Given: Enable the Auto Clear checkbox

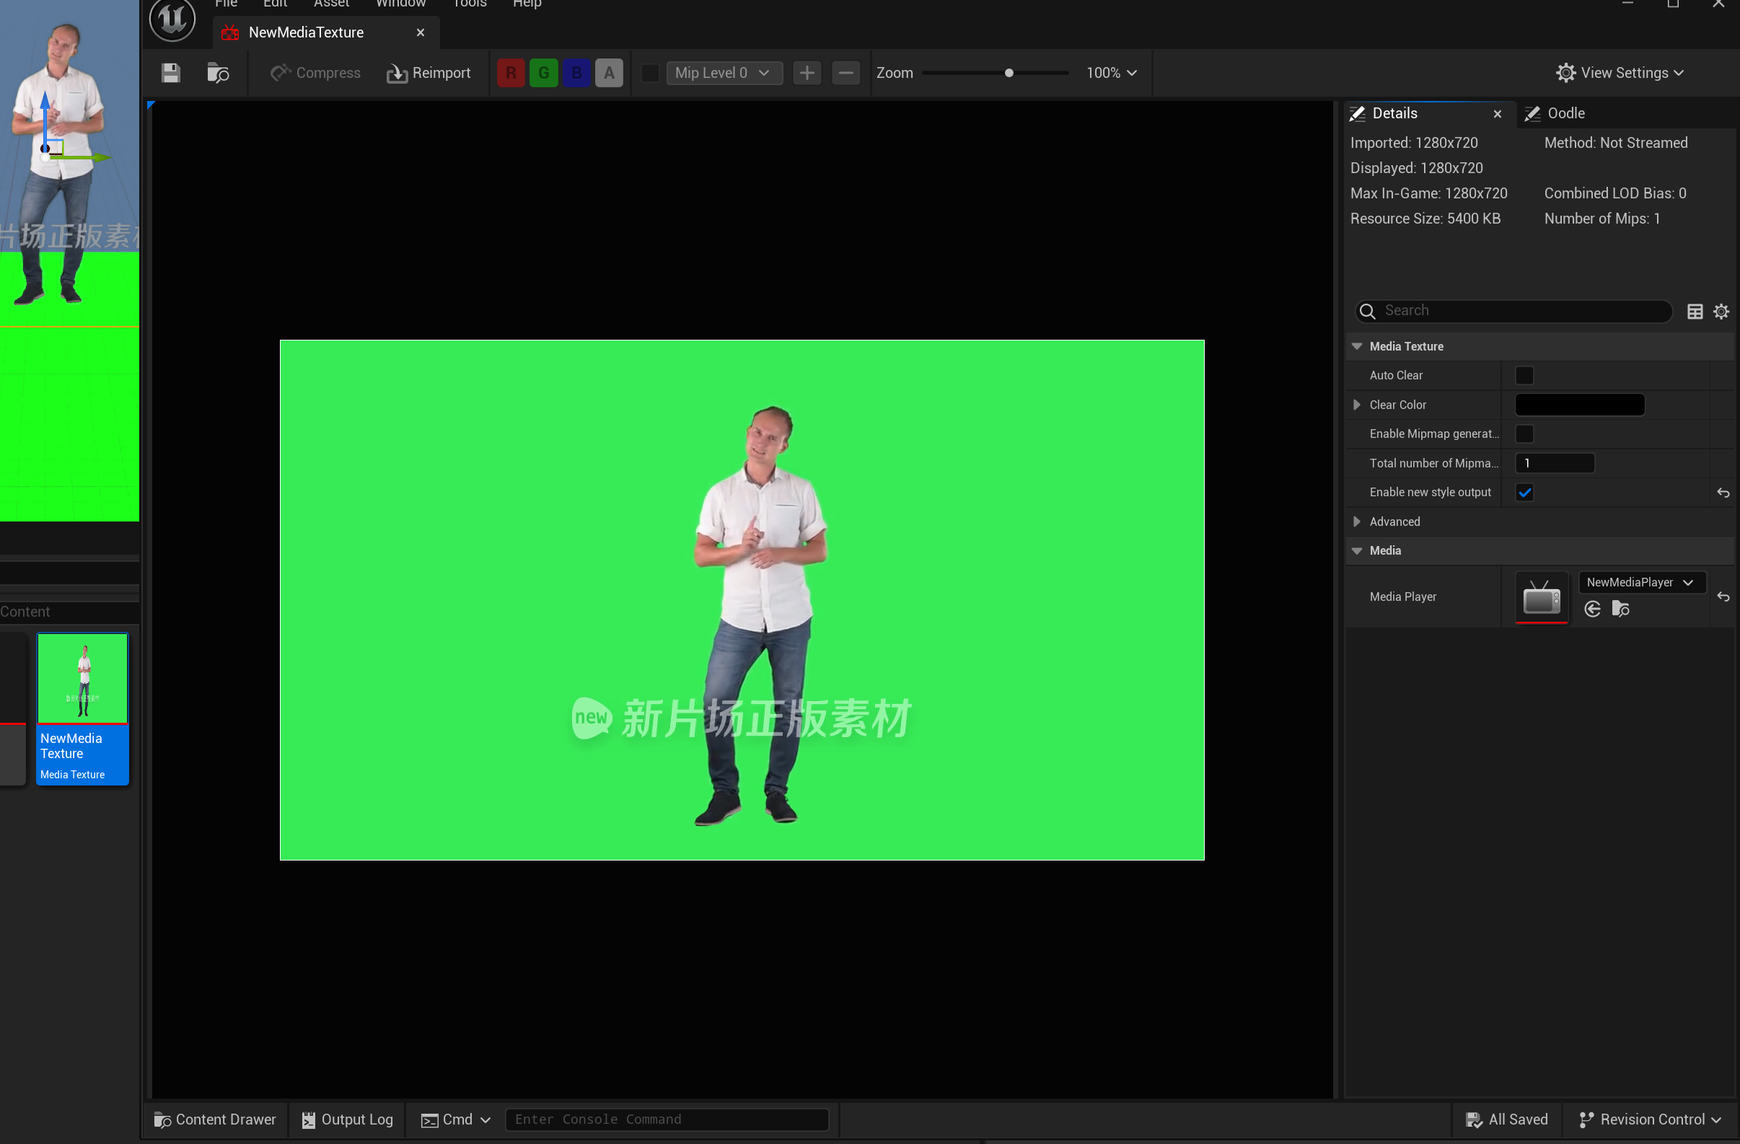Looking at the screenshot, I should click(1524, 376).
